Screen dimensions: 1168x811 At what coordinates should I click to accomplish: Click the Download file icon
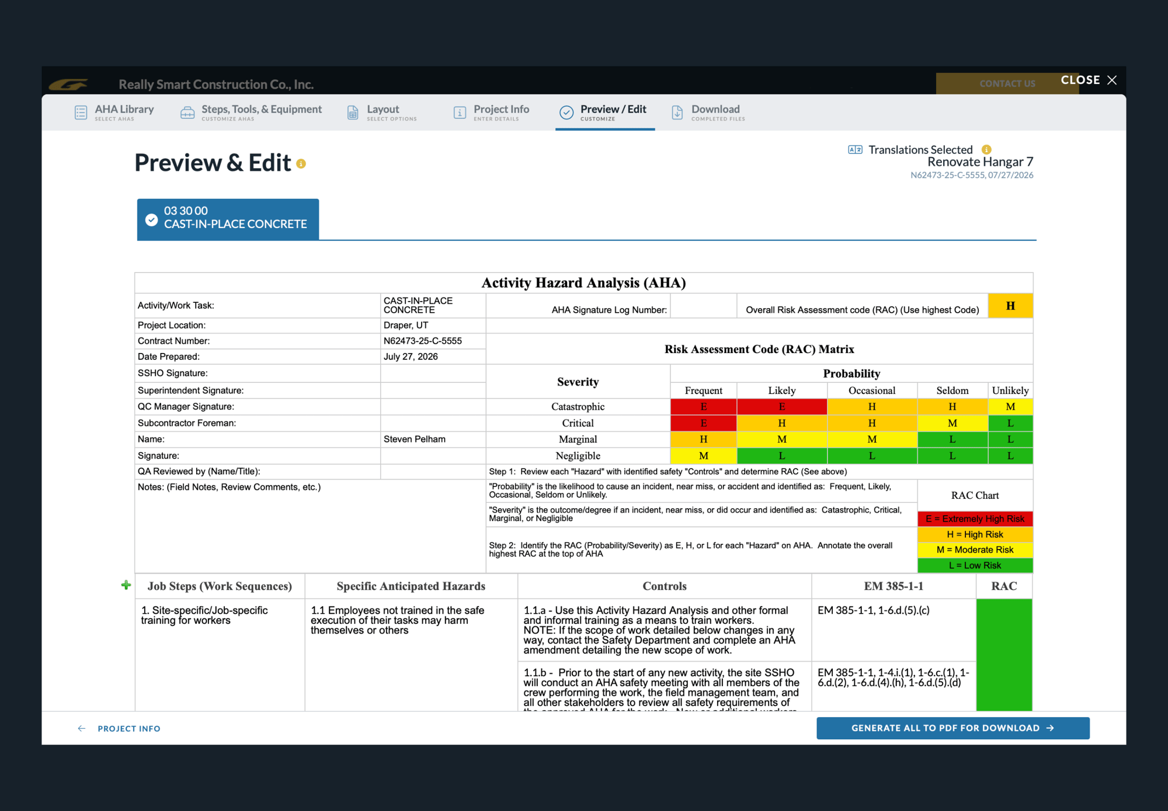click(677, 113)
